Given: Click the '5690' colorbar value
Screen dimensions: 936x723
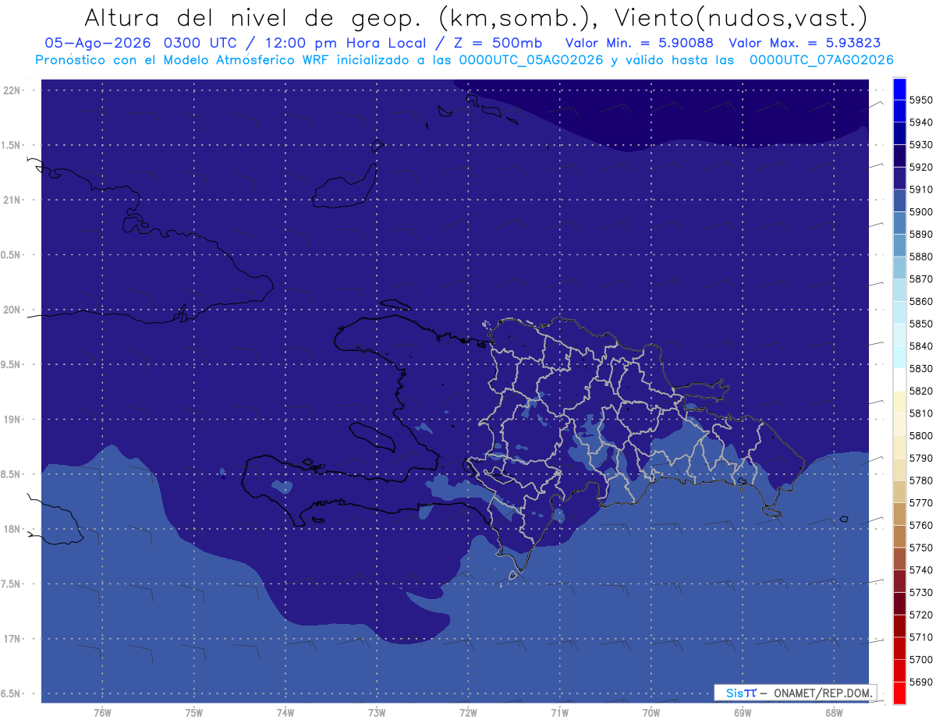Looking at the screenshot, I should tap(921, 682).
